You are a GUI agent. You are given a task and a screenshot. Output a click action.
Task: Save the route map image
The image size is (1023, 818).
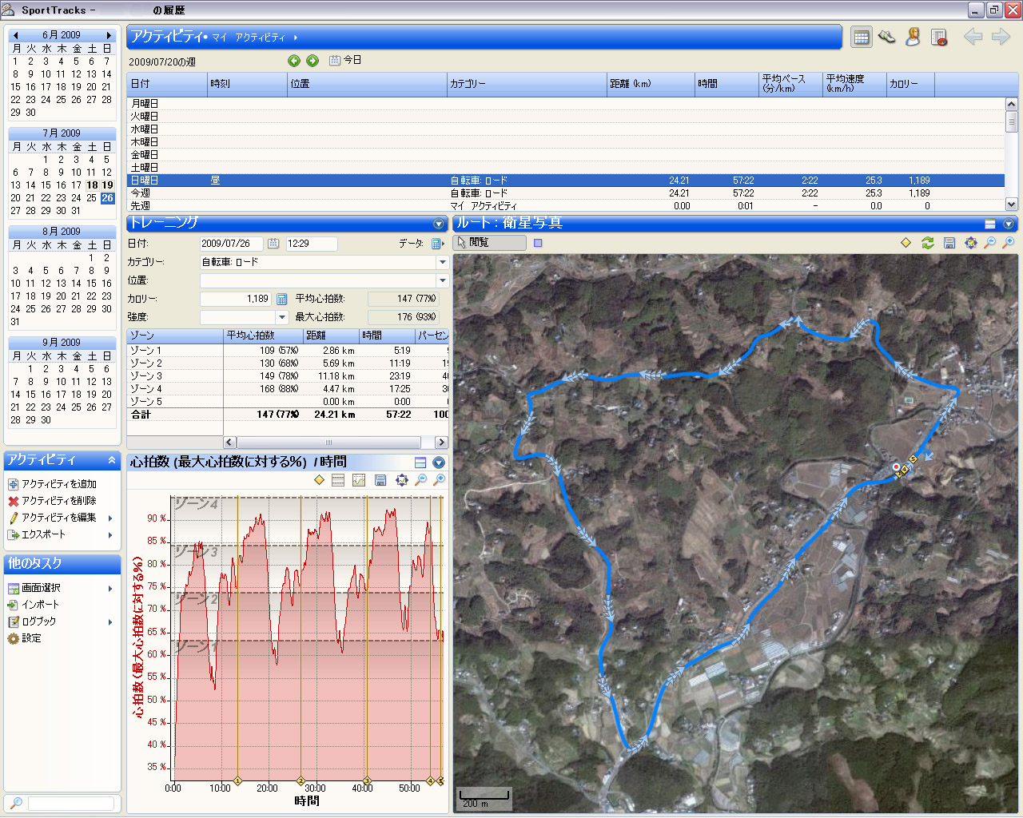(x=949, y=243)
